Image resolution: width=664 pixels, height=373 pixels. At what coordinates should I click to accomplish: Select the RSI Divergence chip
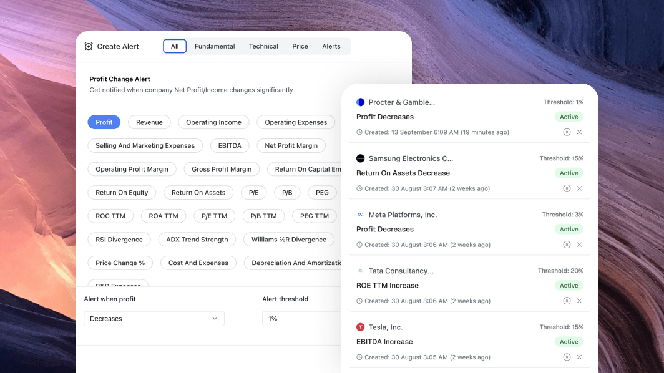pos(119,240)
